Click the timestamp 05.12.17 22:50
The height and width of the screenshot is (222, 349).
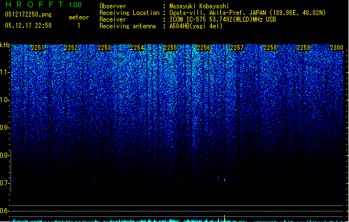pos(28,26)
